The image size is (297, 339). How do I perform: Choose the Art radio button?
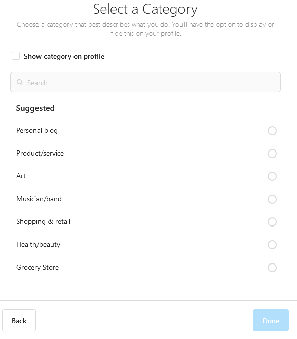pos(272,176)
